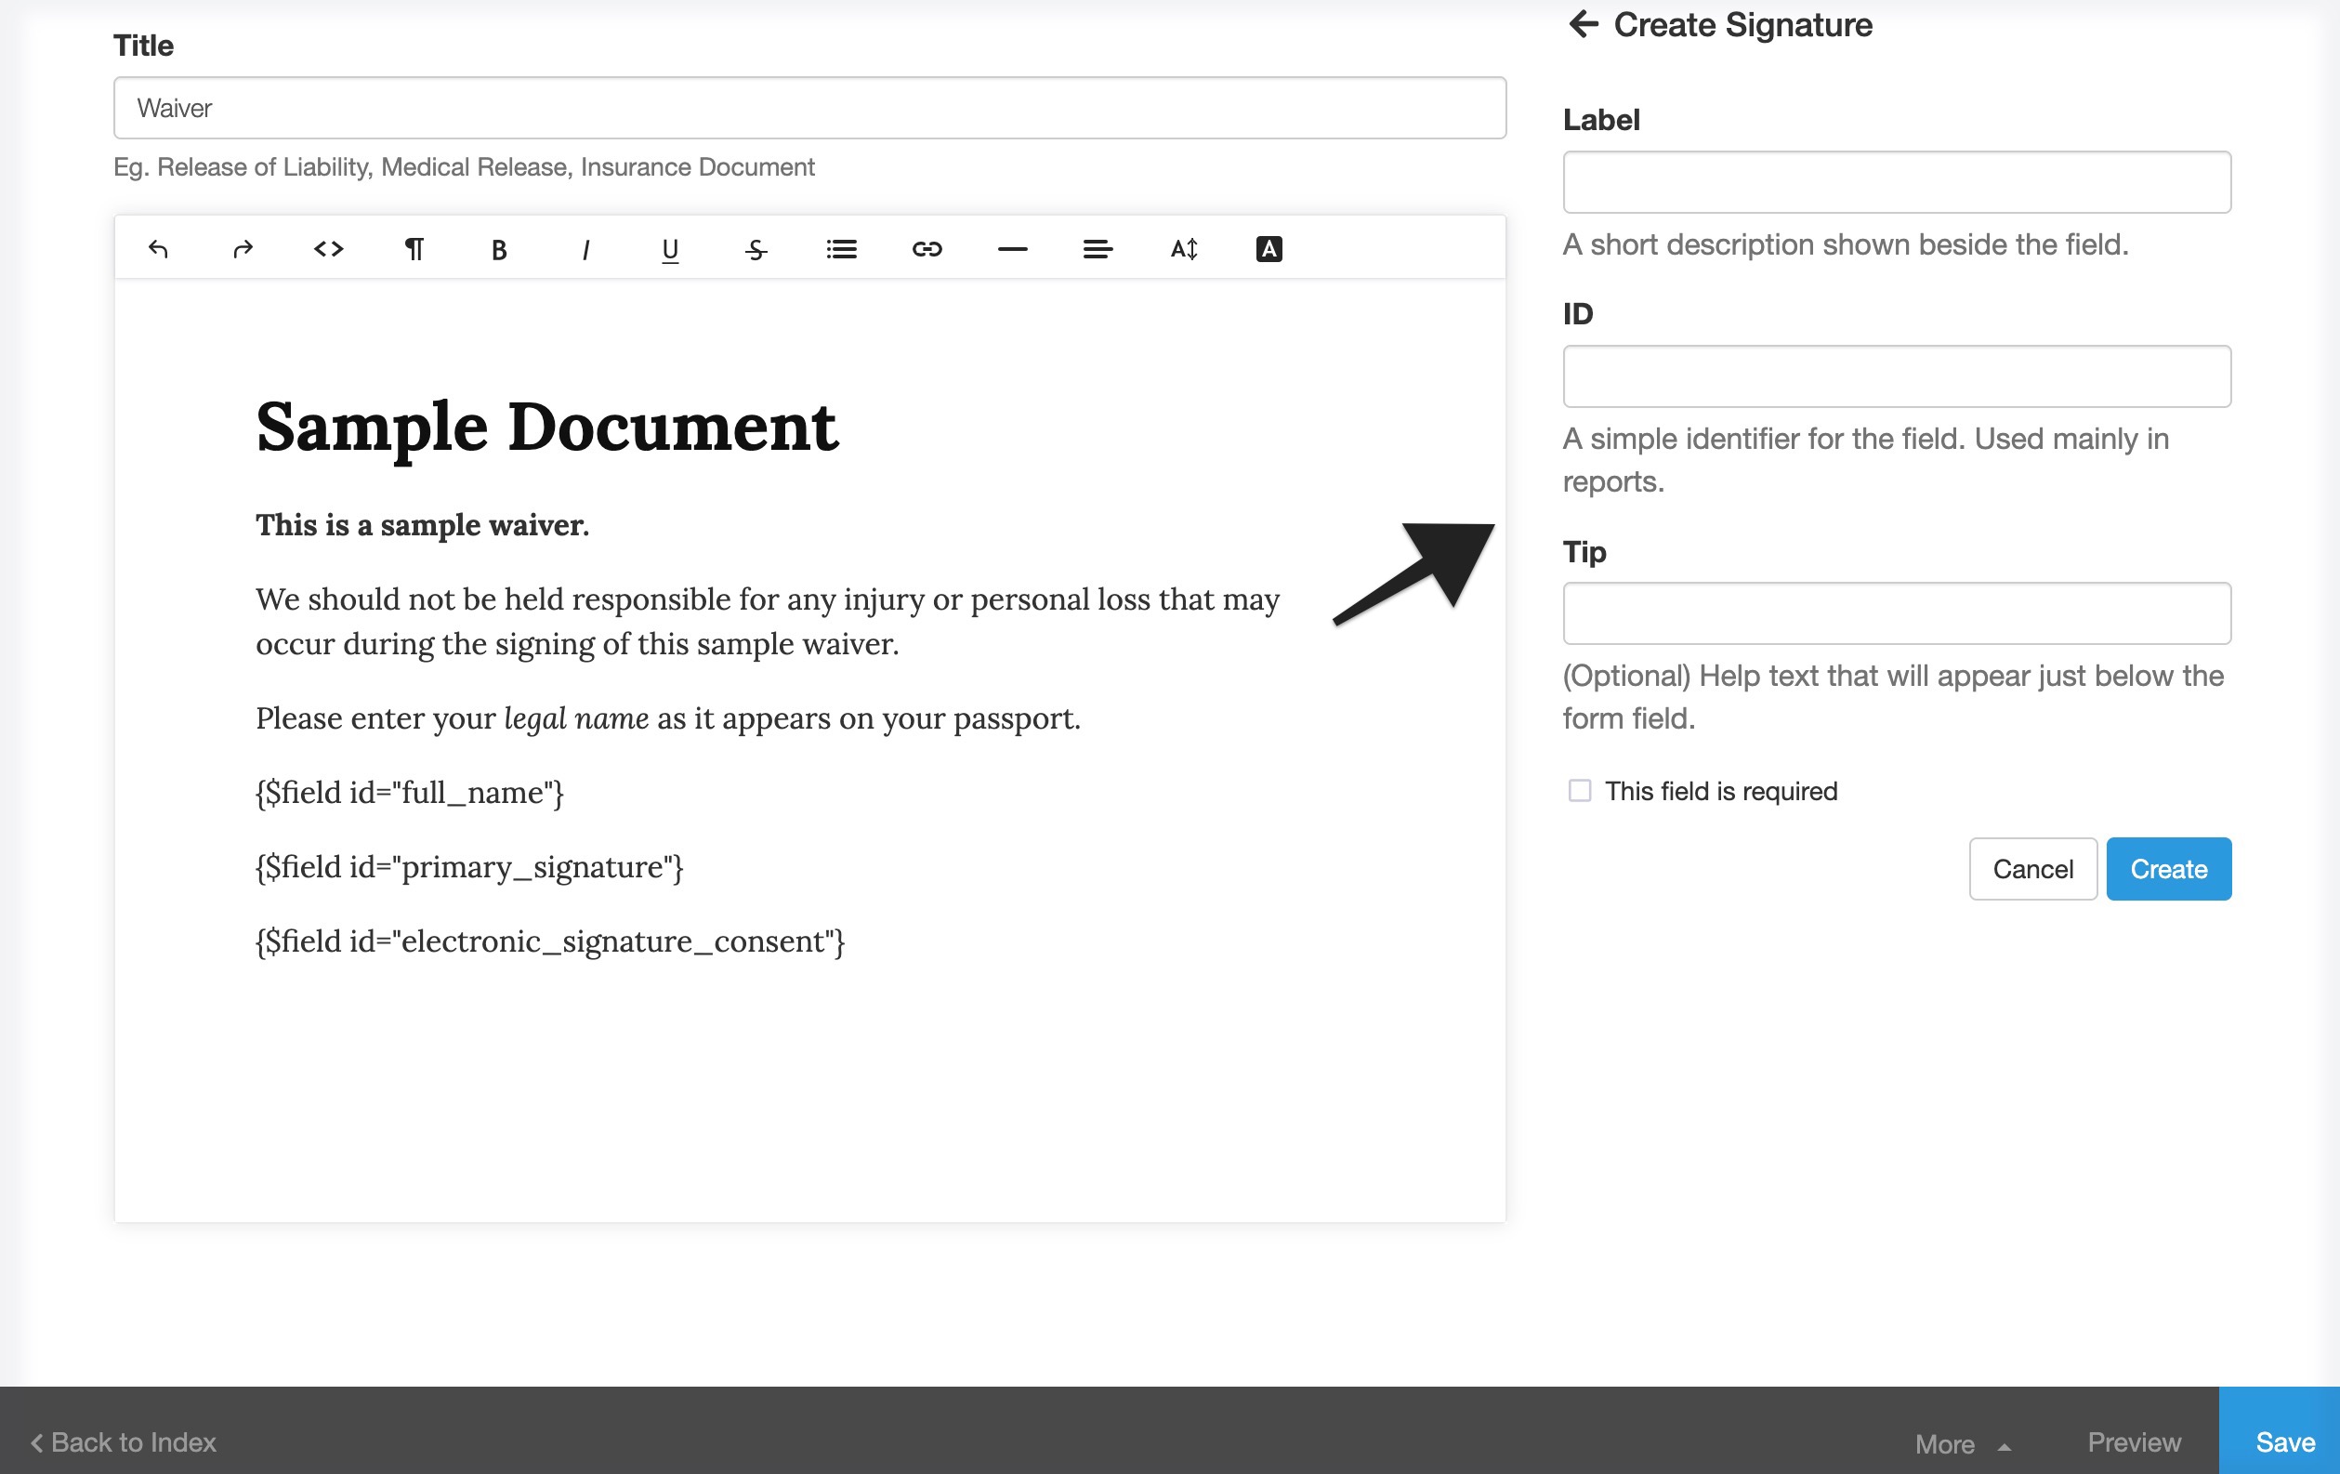The image size is (2340, 1474).
Task: Insert a hyperlink
Action: [x=927, y=250]
